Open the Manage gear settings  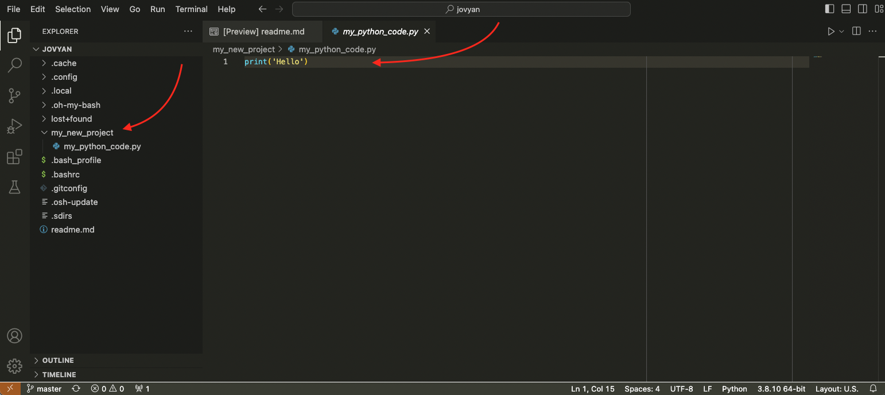14,366
